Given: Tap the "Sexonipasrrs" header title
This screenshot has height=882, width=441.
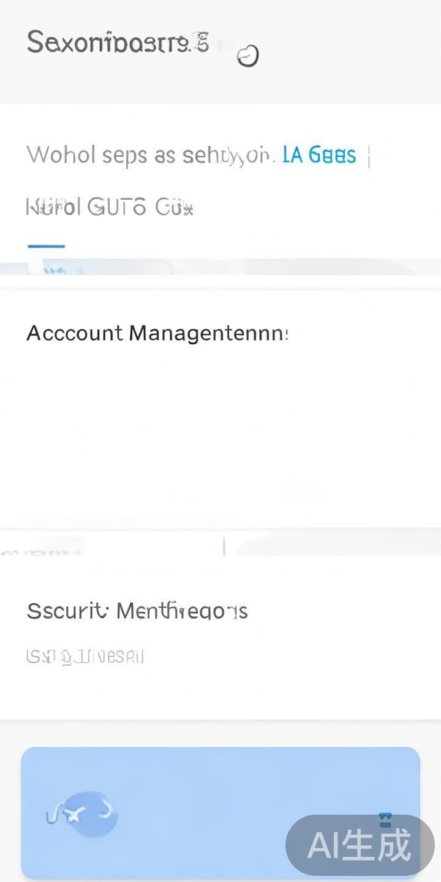Looking at the screenshot, I should pos(118,42).
